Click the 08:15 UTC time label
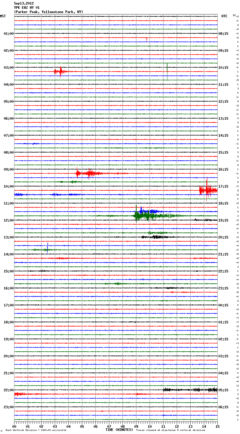Image resolution: width=240 pixels, height=434 pixels. click(223, 34)
